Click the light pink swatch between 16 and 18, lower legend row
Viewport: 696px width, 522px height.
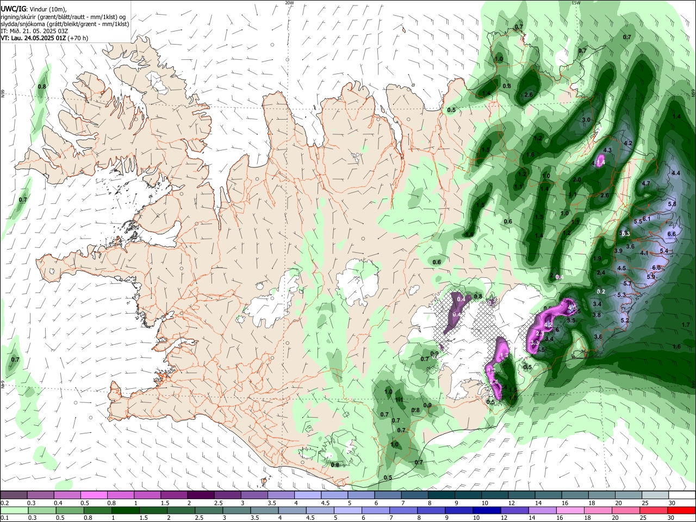(x=570, y=511)
